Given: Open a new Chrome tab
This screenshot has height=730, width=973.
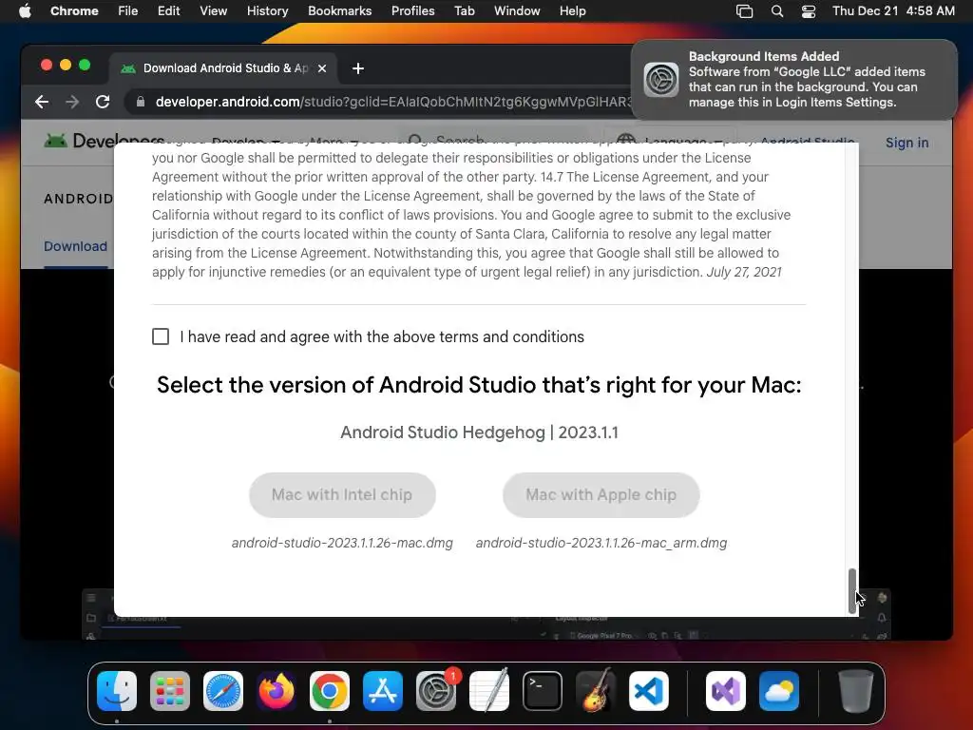Looking at the screenshot, I should [x=358, y=68].
